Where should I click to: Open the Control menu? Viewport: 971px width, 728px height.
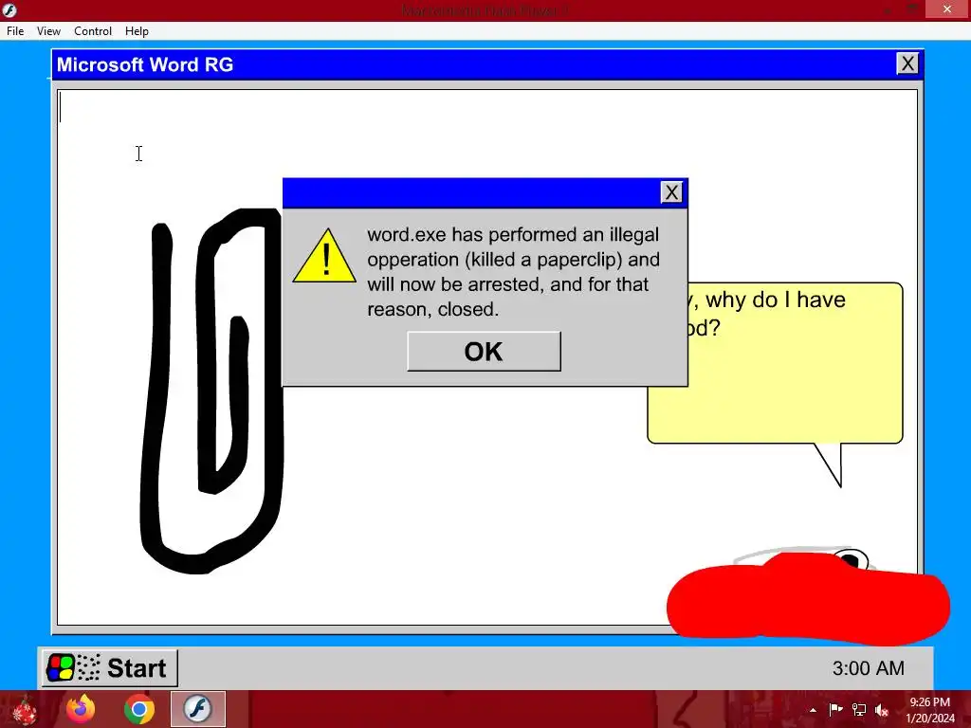93,31
